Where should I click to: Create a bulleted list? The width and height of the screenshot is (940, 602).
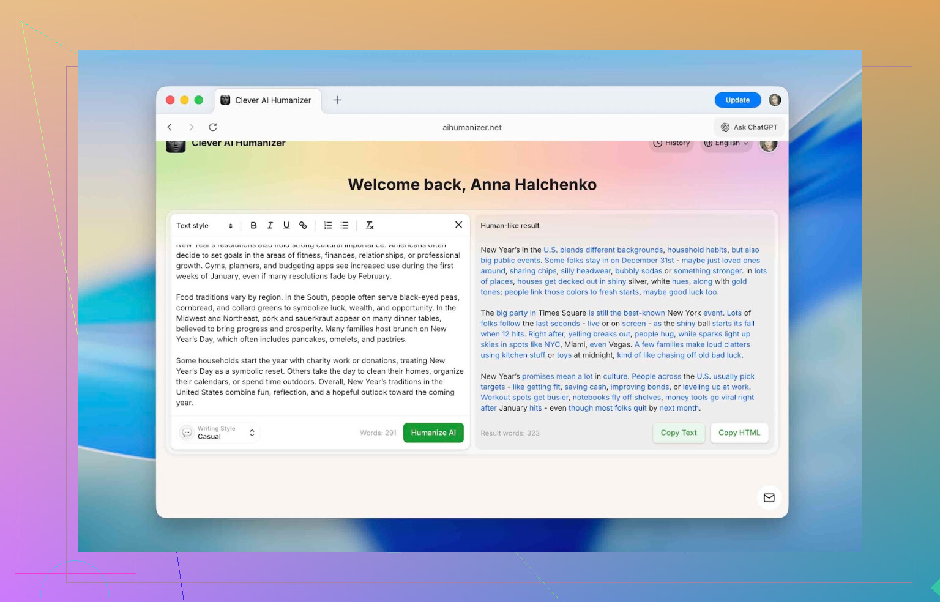(345, 225)
